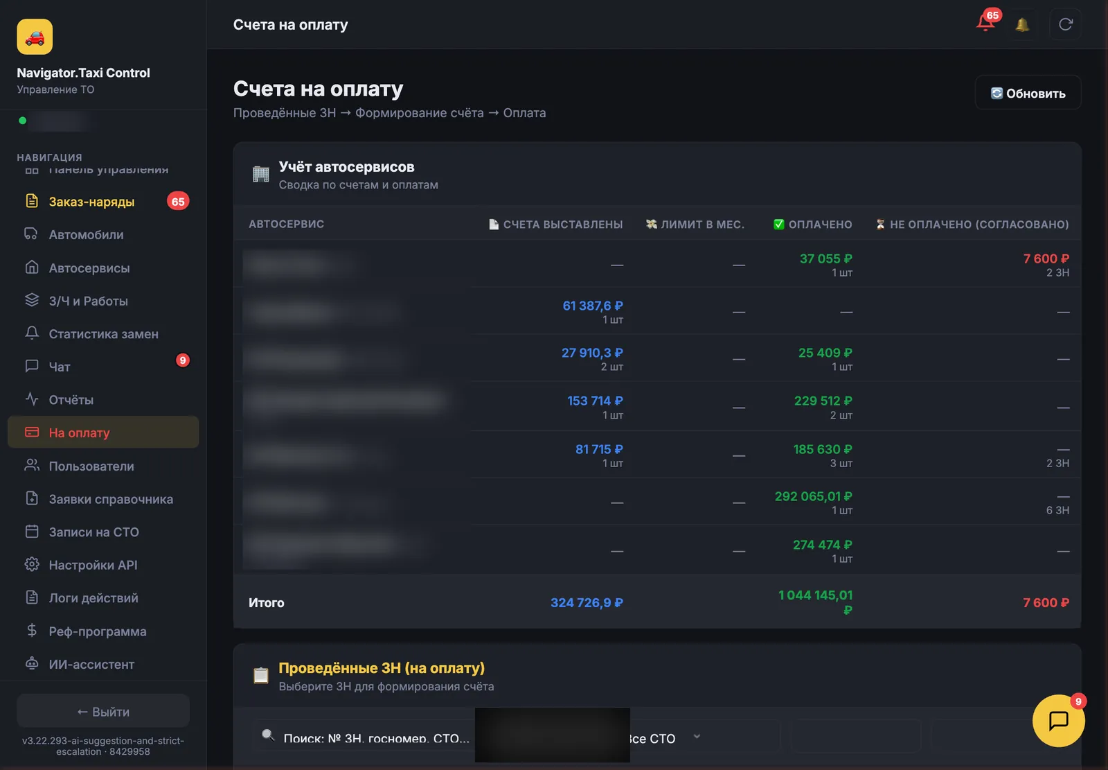Open red alert bell with 65 badge

[987, 23]
